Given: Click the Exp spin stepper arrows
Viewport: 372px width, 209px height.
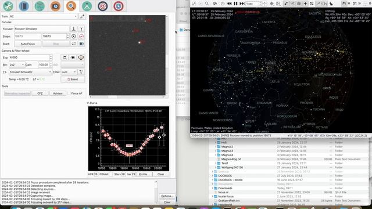Looking at the screenshot, I should click(51, 57).
